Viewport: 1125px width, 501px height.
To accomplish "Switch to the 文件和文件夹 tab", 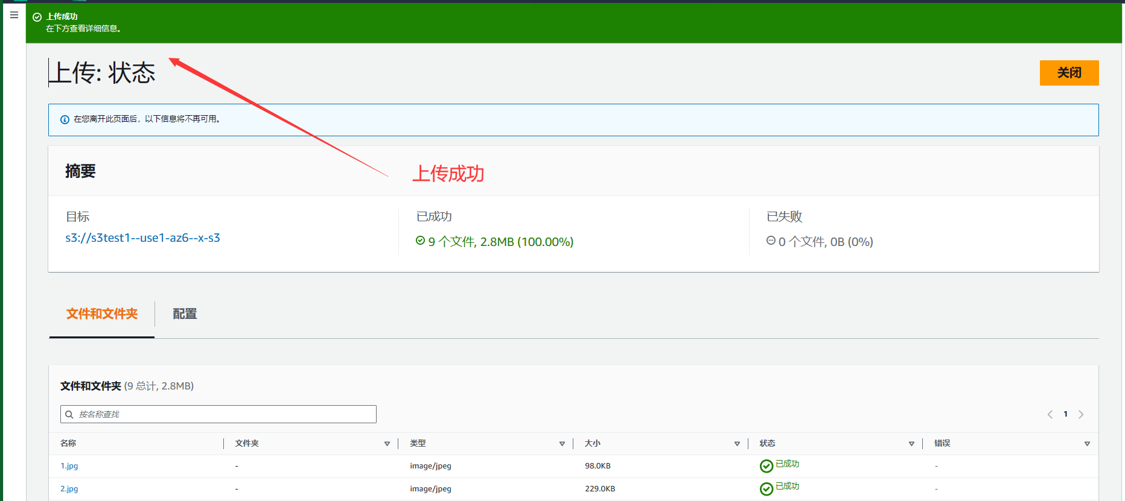I will (x=102, y=314).
